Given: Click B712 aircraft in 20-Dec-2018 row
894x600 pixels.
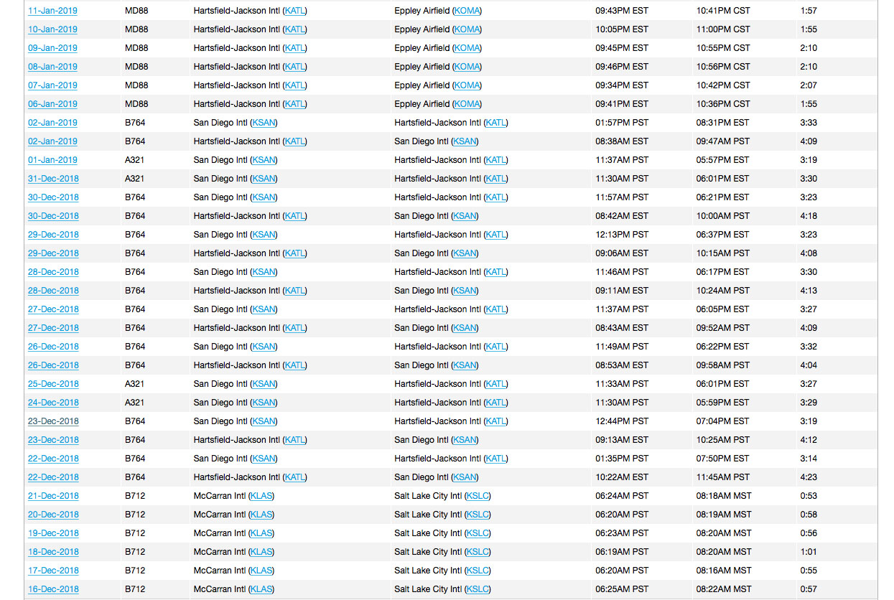Looking at the screenshot, I should click(x=135, y=515).
